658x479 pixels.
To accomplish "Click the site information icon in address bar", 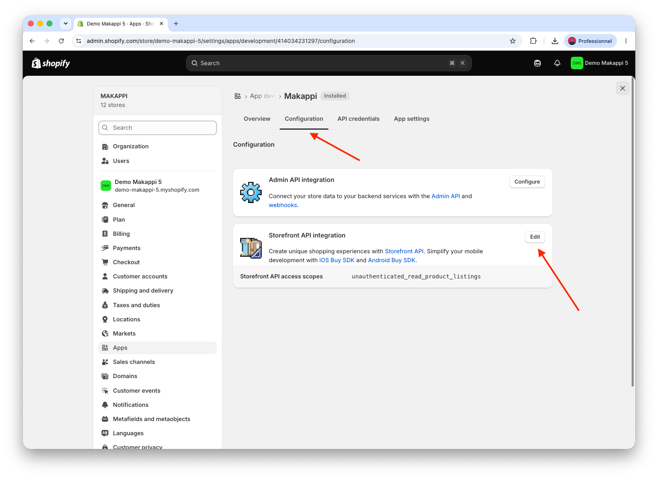I will click(79, 41).
